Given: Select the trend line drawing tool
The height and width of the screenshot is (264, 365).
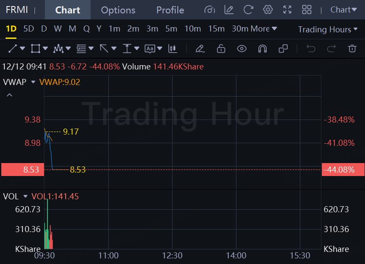Looking at the screenshot, I should coord(13,49).
